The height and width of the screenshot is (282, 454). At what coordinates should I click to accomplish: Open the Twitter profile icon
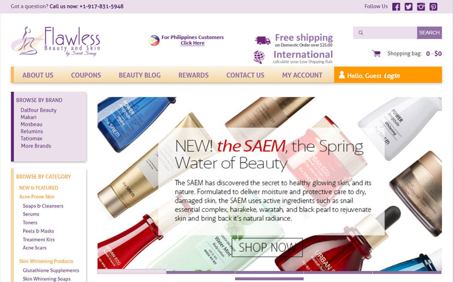[408, 7]
